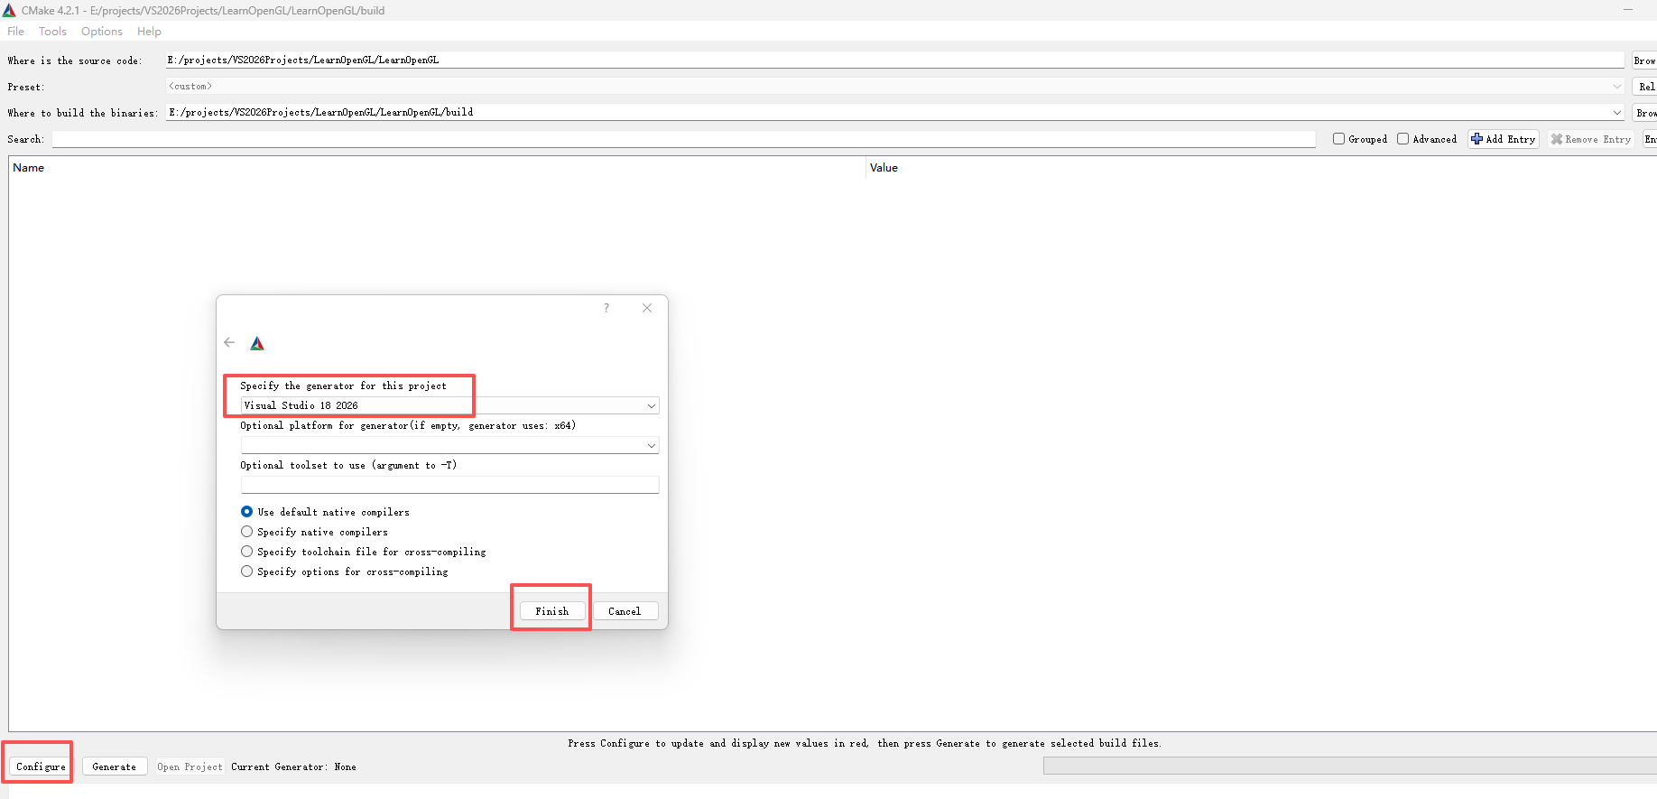Click the progress bar at the bottom
1657x799 pixels.
pyautogui.click(x=1349, y=766)
